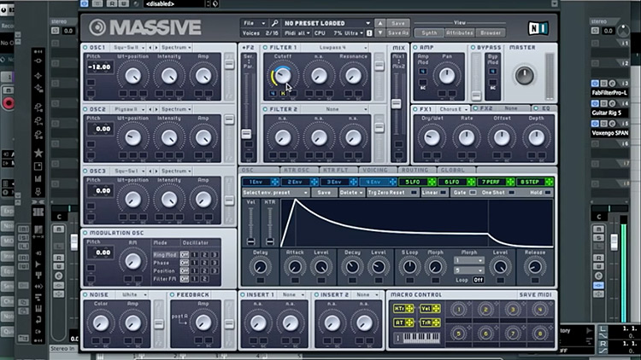
Task: Switch to the Browser view
Action: click(x=491, y=33)
